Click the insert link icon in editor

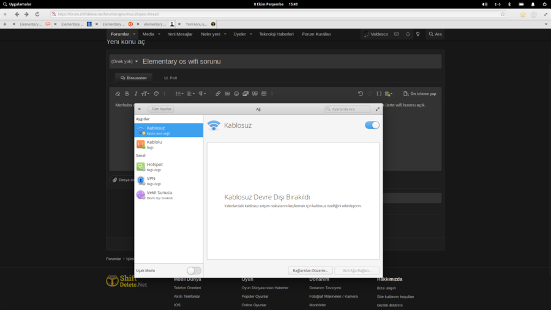[218, 94]
